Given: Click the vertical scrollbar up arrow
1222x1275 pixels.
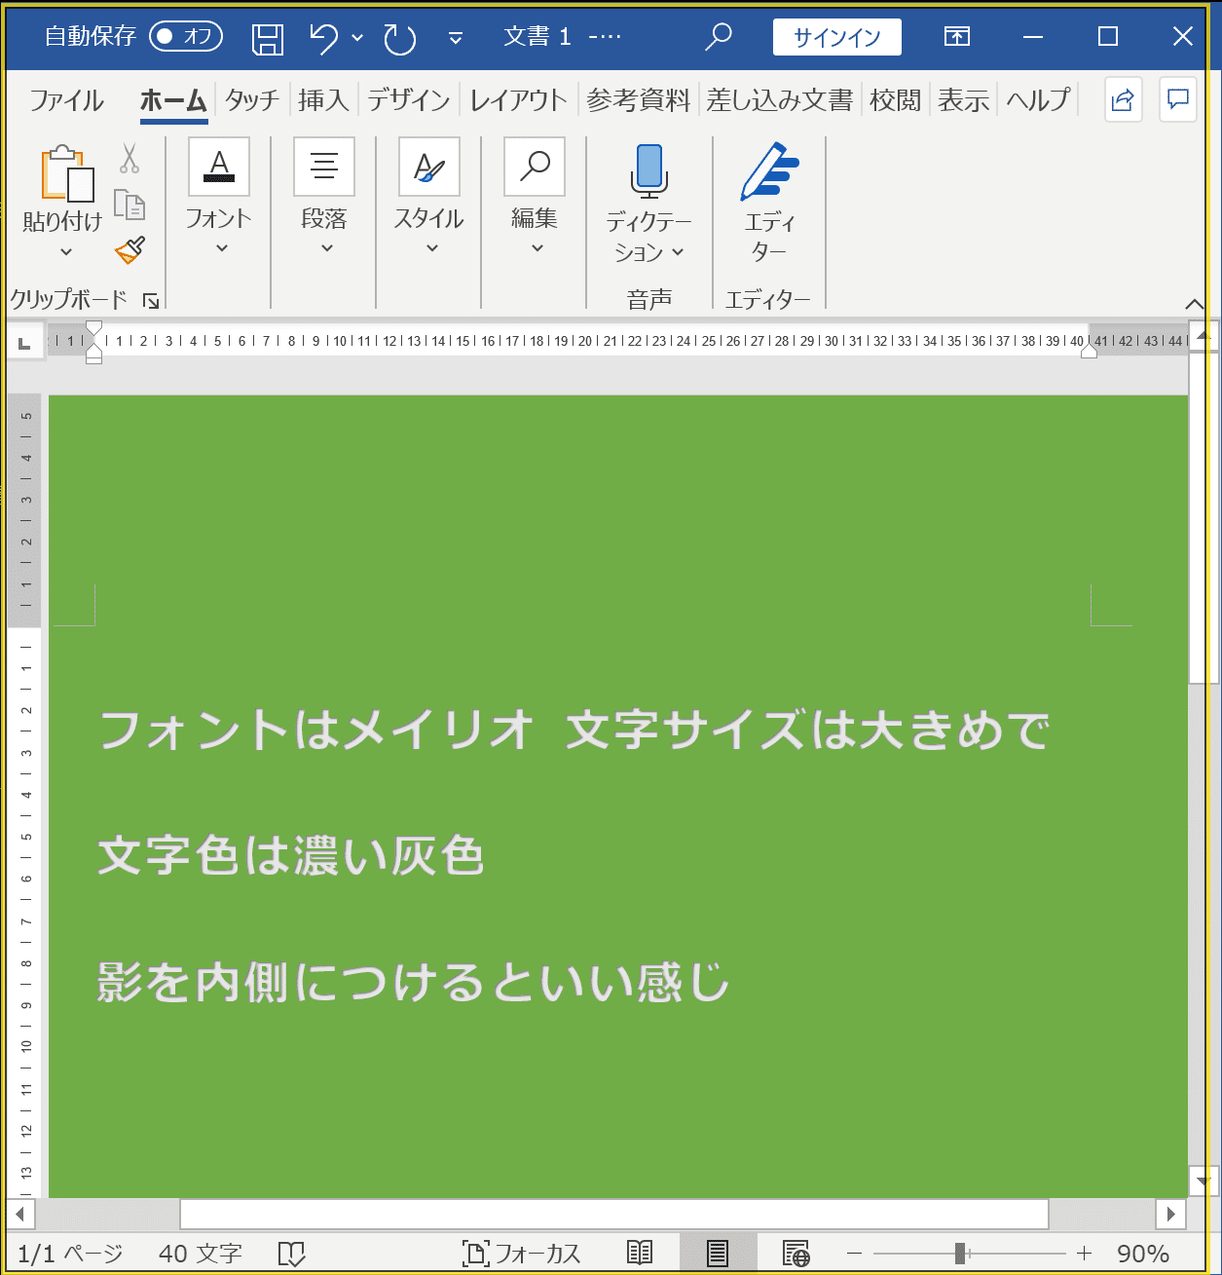Looking at the screenshot, I should (x=1203, y=336).
